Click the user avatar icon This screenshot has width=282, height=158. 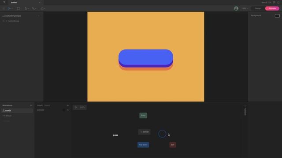236,8
